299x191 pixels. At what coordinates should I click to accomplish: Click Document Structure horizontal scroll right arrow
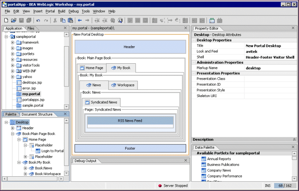61,179
